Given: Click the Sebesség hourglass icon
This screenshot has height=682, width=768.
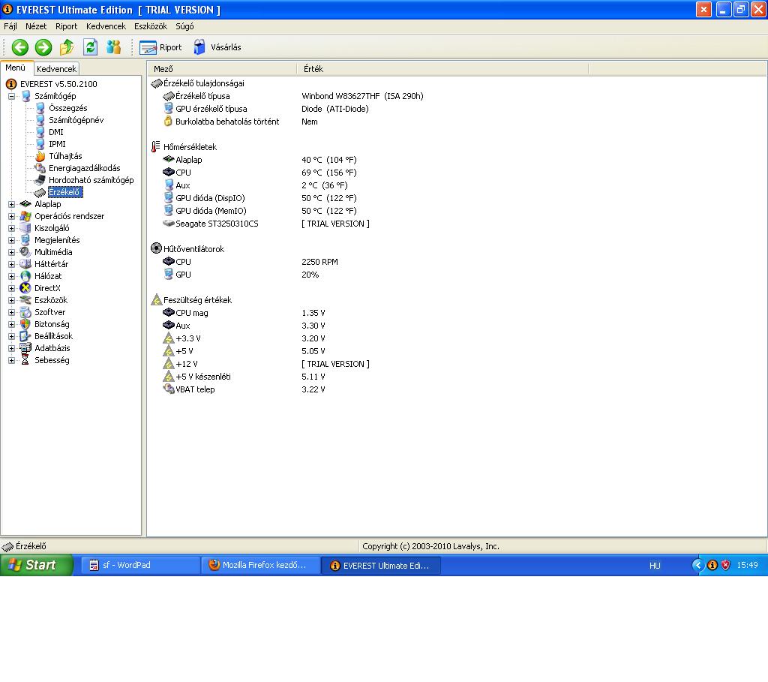Looking at the screenshot, I should [x=25, y=360].
